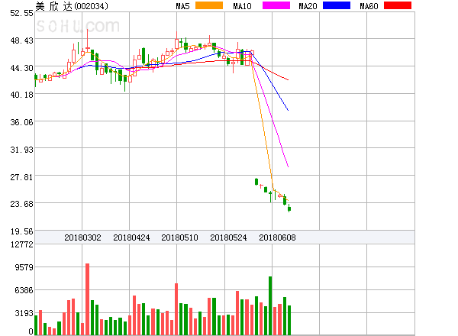This screenshot has width=458, height=336.
Task: Click the end of the red MA60 line
Action: pyautogui.click(x=289, y=79)
